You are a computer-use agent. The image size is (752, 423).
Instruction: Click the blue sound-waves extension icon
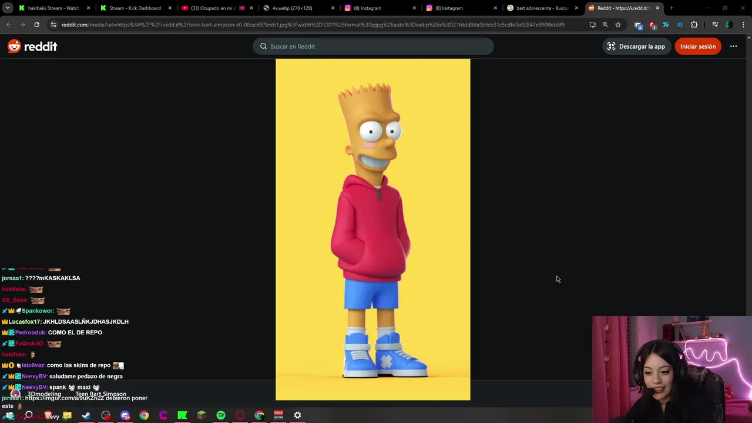point(680,25)
